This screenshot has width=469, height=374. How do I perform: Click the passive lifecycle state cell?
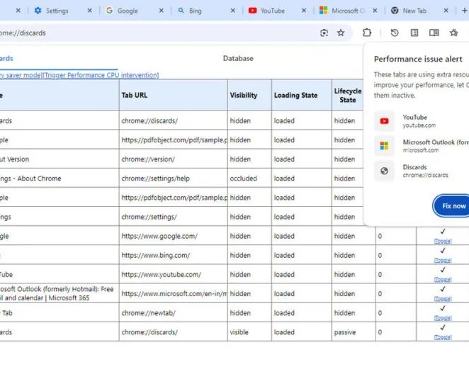354,332
